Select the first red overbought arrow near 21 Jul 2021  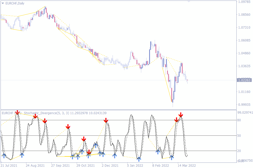click(x=17, y=112)
